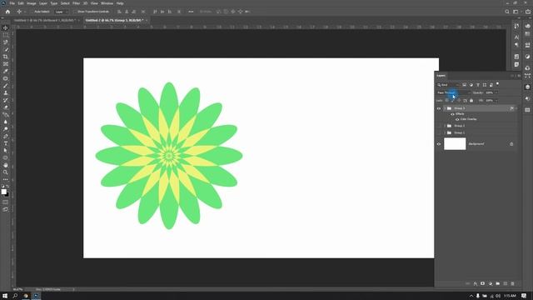
Task: Filter layers by type layers icon
Action: [x=477, y=85]
